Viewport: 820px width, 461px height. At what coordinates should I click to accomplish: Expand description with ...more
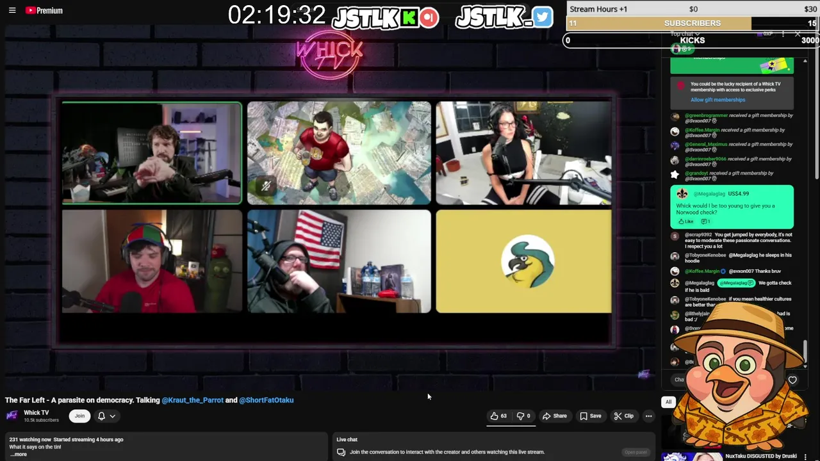click(18, 455)
